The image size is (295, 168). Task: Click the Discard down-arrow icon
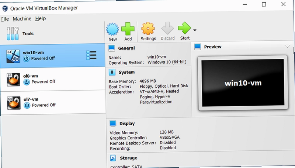pyautogui.click(x=167, y=28)
